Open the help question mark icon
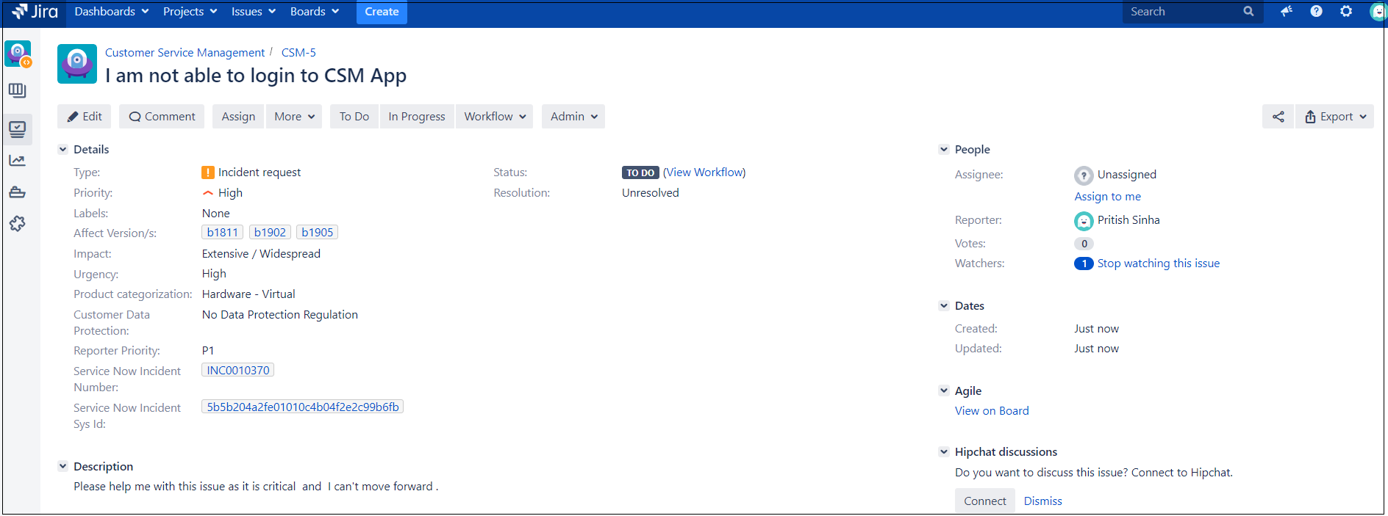Image resolution: width=1388 pixels, height=516 pixels. 1316,11
